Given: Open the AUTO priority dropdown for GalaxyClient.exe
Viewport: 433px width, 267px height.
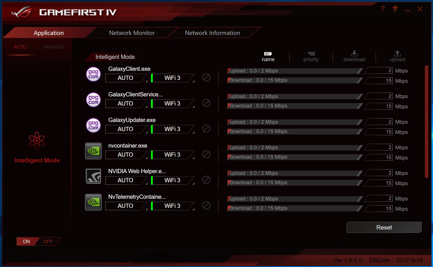Looking at the screenshot, I should pyautogui.click(x=126, y=78).
